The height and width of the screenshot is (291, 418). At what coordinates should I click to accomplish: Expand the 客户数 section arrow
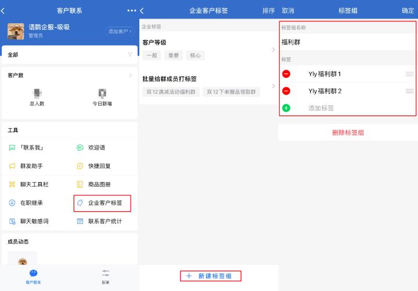tap(130, 75)
